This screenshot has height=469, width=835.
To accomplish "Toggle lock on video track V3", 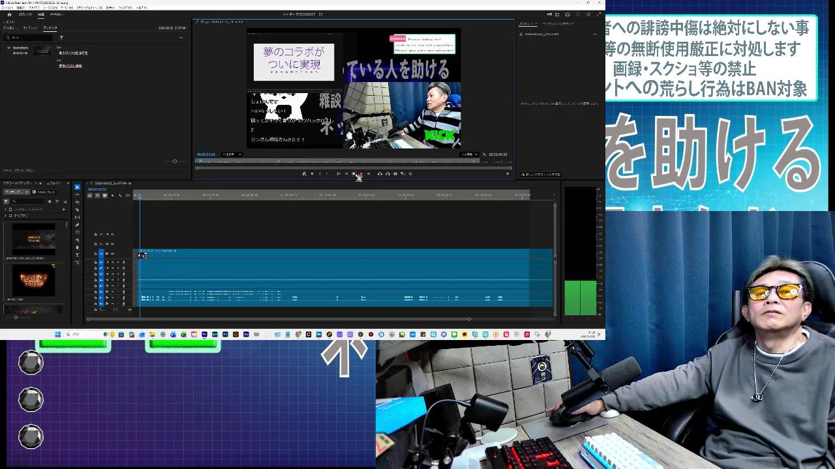I will [96, 234].
